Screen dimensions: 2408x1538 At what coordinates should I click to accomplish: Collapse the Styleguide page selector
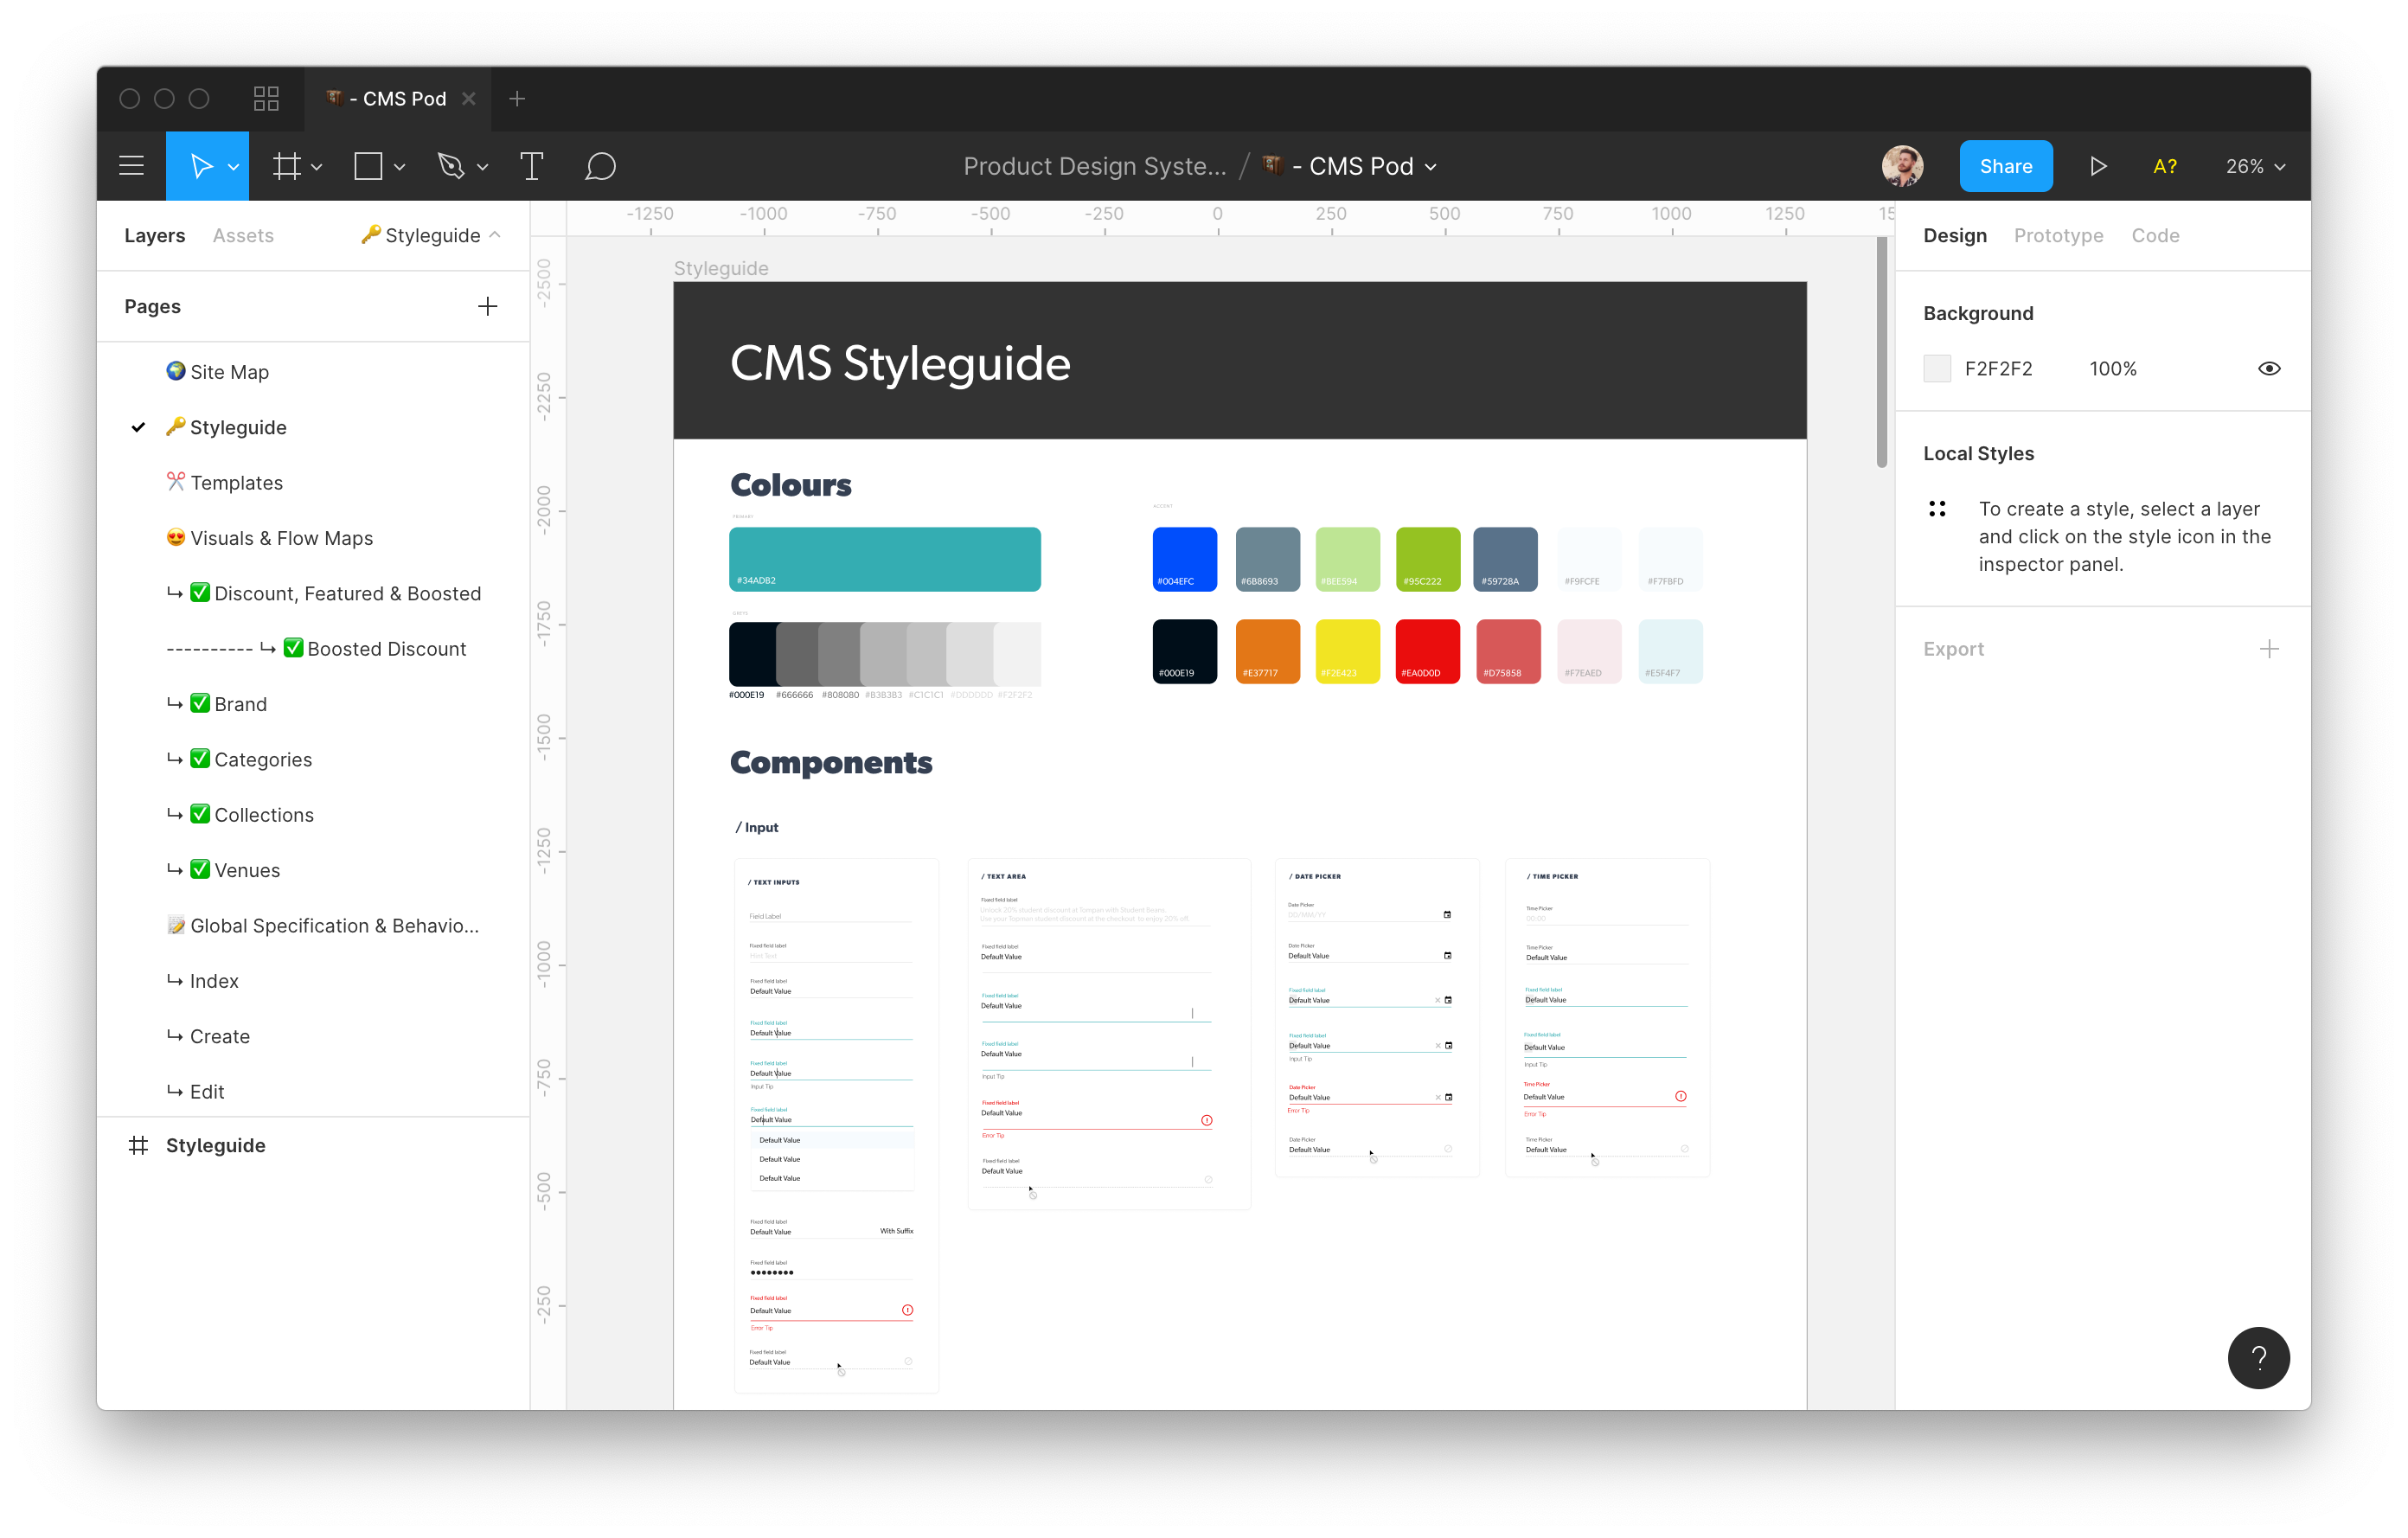497,235
